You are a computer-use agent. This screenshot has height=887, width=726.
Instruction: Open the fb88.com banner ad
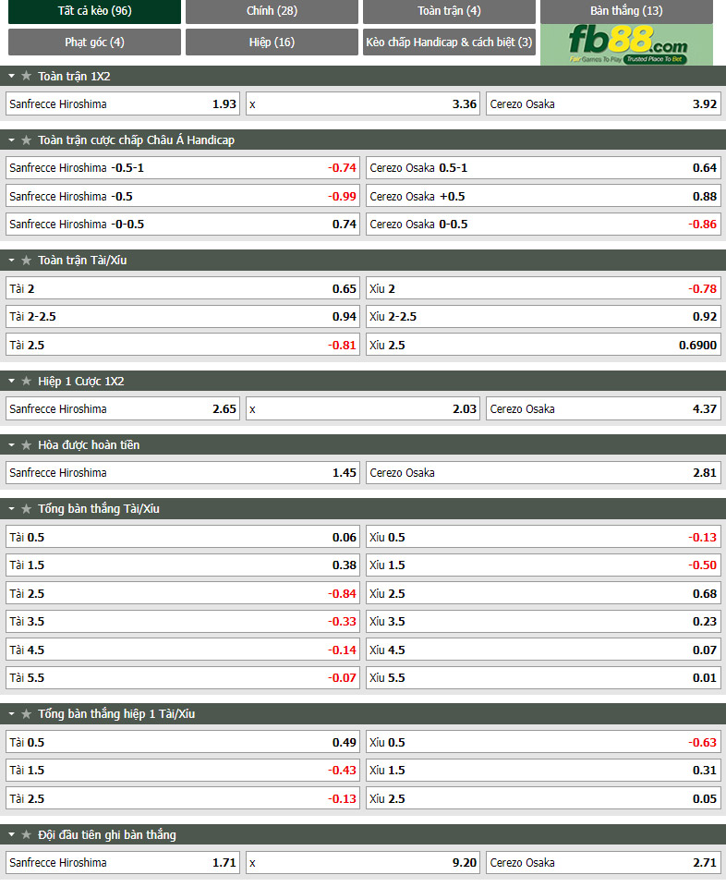[626, 44]
